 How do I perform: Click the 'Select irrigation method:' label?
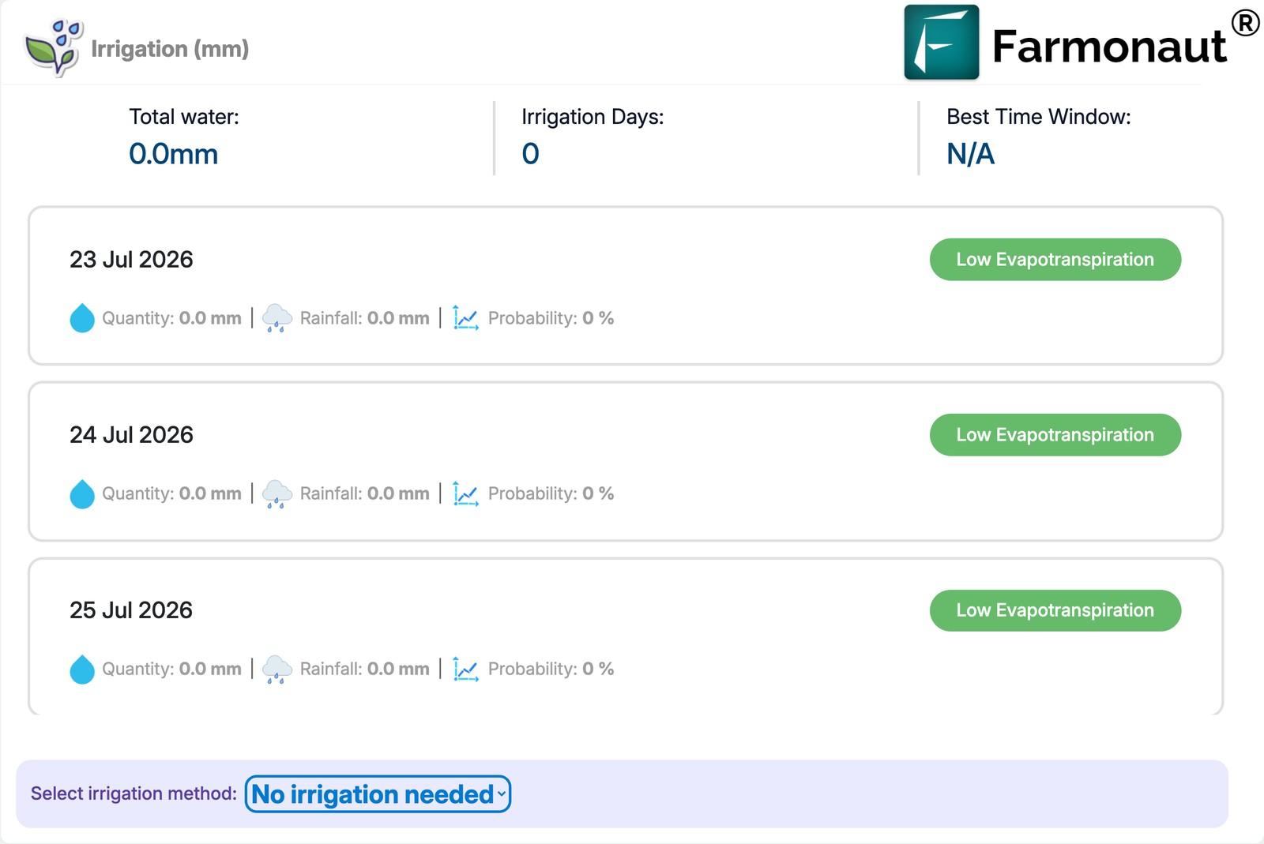(x=134, y=793)
